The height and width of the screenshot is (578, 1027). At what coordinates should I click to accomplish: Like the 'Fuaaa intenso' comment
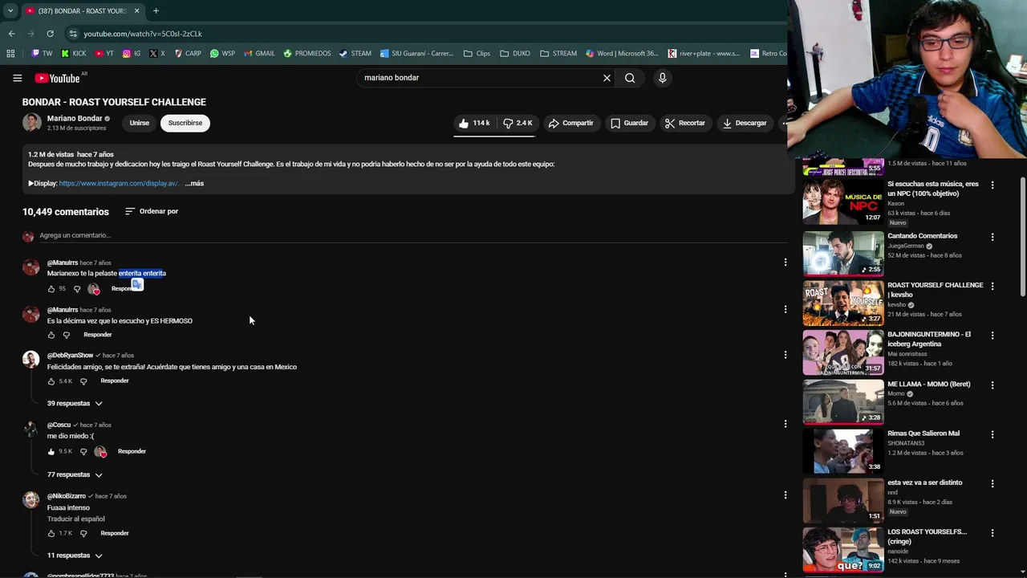tap(51, 533)
